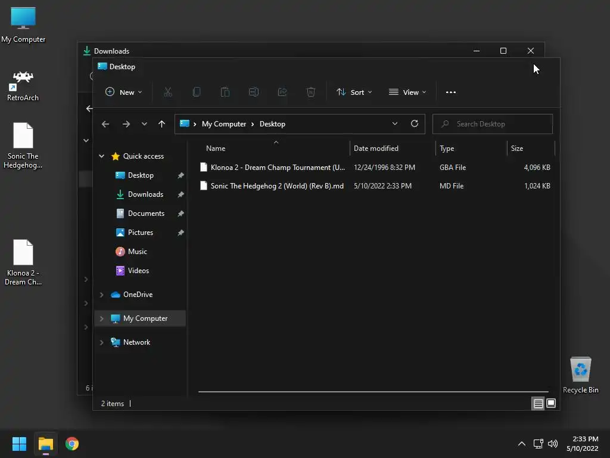
Task: Click the Copy icon in toolbar
Action: pyautogui.click(x=197, y=92)
